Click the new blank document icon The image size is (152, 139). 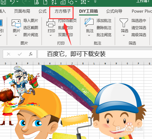[x=45, y=2]
